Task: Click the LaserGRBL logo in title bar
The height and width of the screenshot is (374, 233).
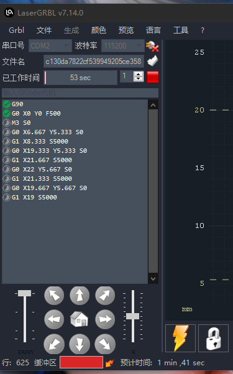Action: point(9,12)
